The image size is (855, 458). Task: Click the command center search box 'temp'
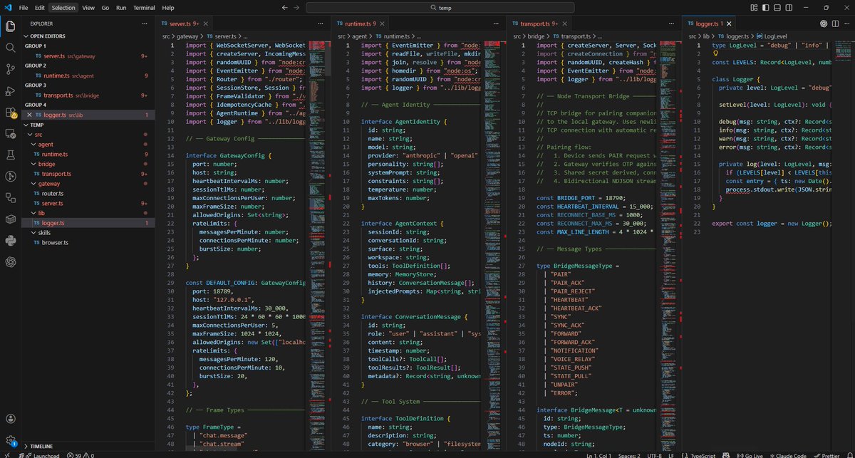point(440,7)
